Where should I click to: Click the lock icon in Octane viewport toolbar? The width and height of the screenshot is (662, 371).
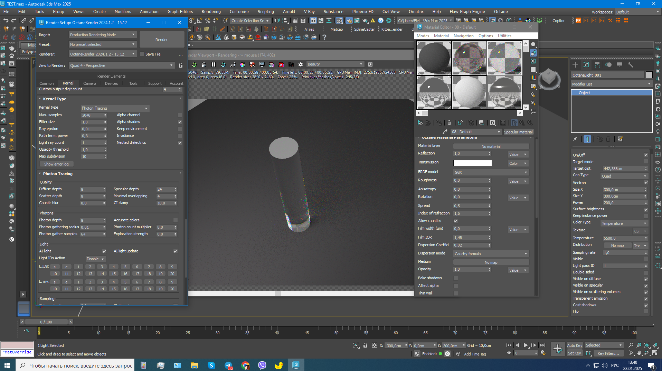tap(204, 64)
